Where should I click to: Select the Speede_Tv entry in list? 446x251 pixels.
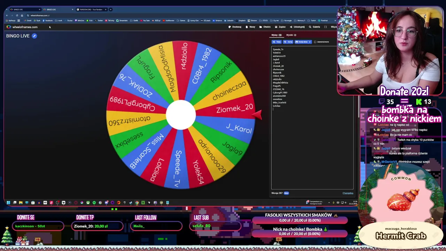point(278,50)
